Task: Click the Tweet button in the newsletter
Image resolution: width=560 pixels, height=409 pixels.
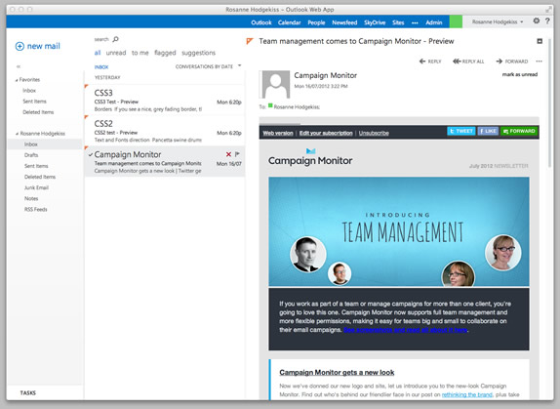Action: 461,131
